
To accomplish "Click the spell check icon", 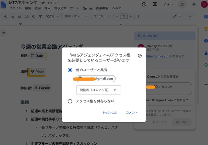I will tap(34, 16).
